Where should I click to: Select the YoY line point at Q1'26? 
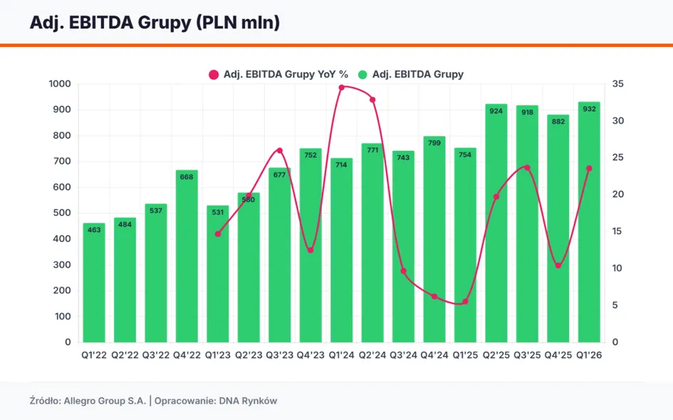pyautogui.click(x=589, y=169)
